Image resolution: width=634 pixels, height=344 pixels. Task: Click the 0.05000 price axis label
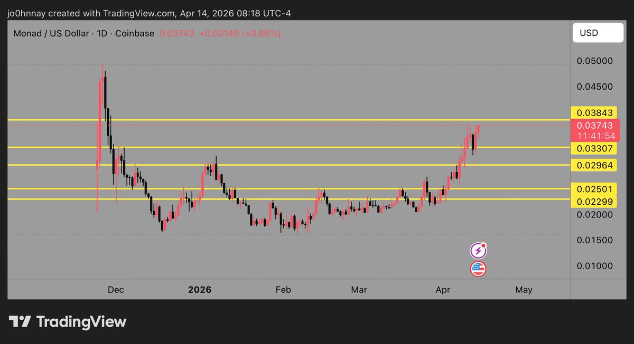tap(595, 61)
